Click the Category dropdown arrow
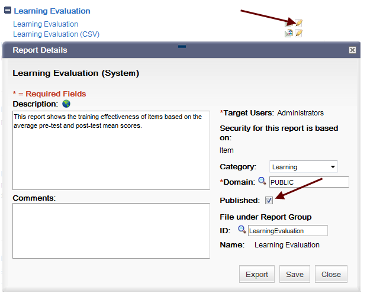367x293 pixels. pyautogui.click(x=333, y=167)
